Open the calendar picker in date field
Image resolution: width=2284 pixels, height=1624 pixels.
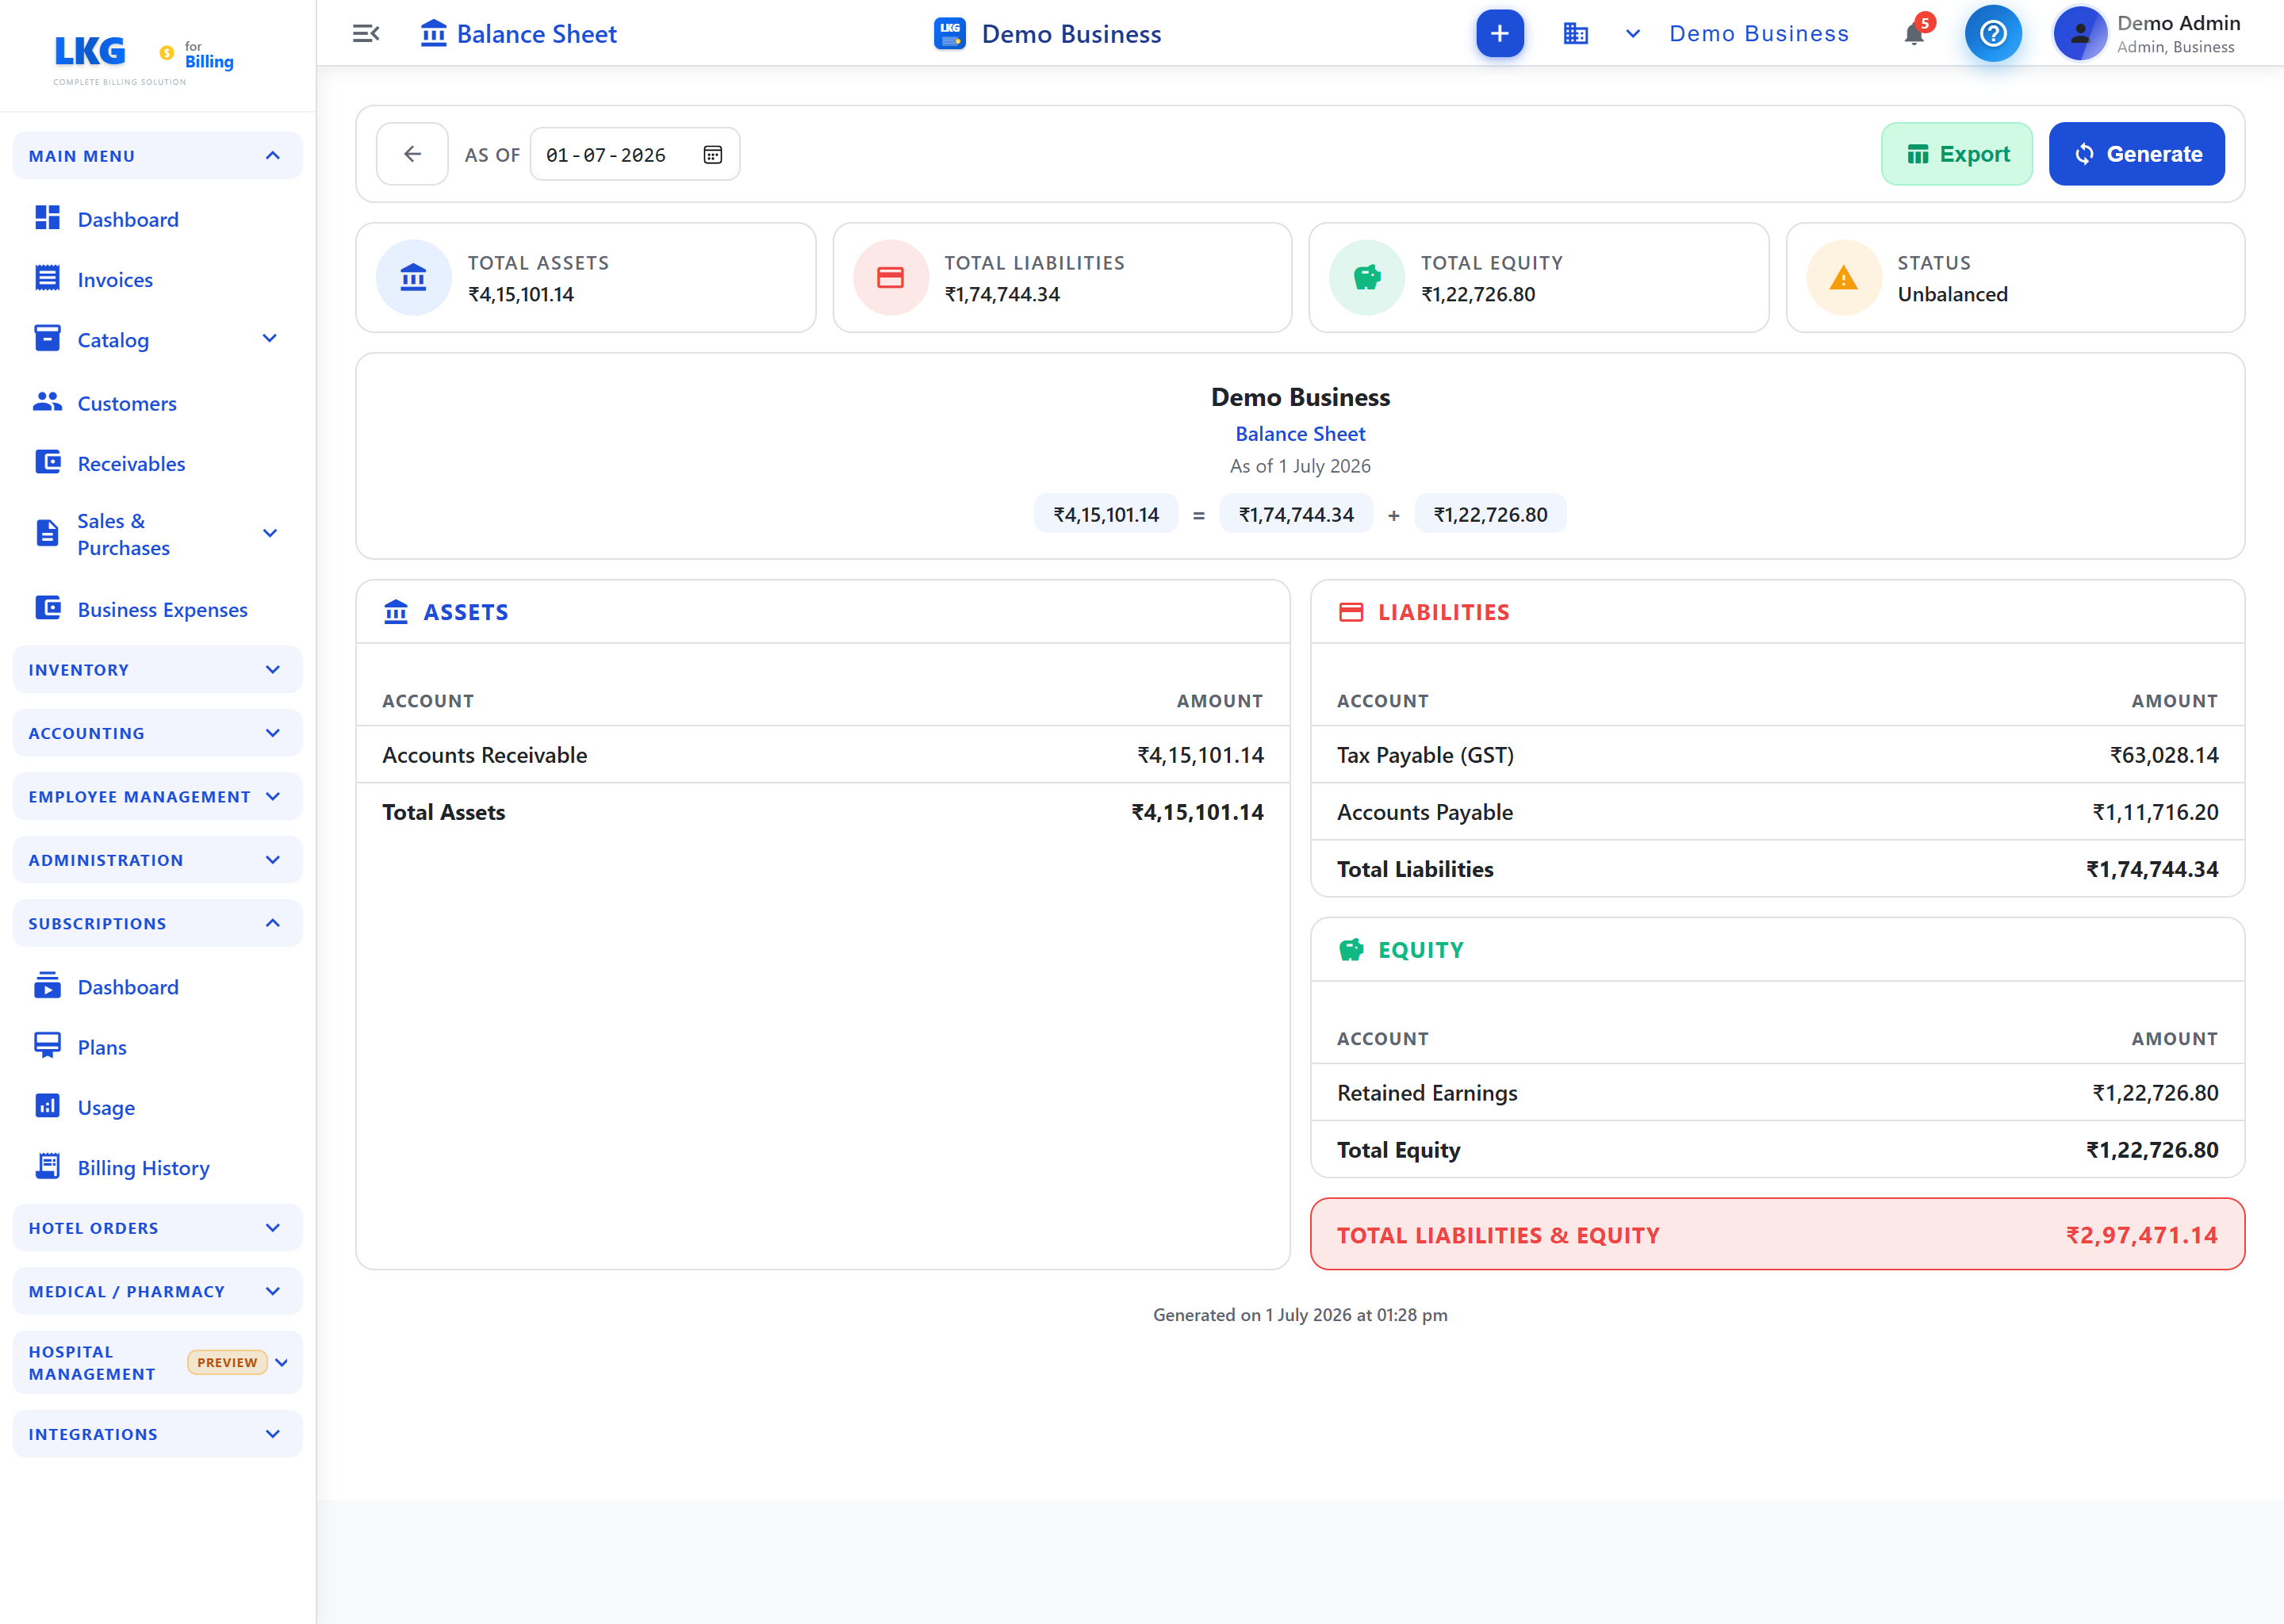[712, 155]
